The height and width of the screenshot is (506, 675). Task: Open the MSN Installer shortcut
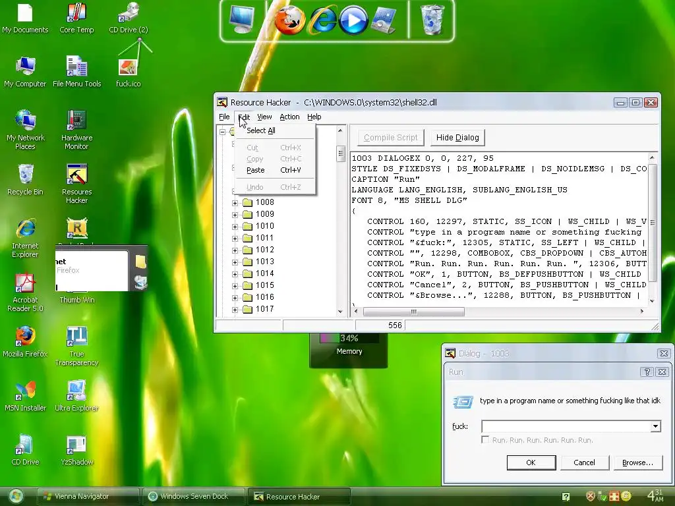click(25, 396)
